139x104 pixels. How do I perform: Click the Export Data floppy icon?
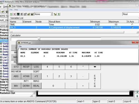32,14
